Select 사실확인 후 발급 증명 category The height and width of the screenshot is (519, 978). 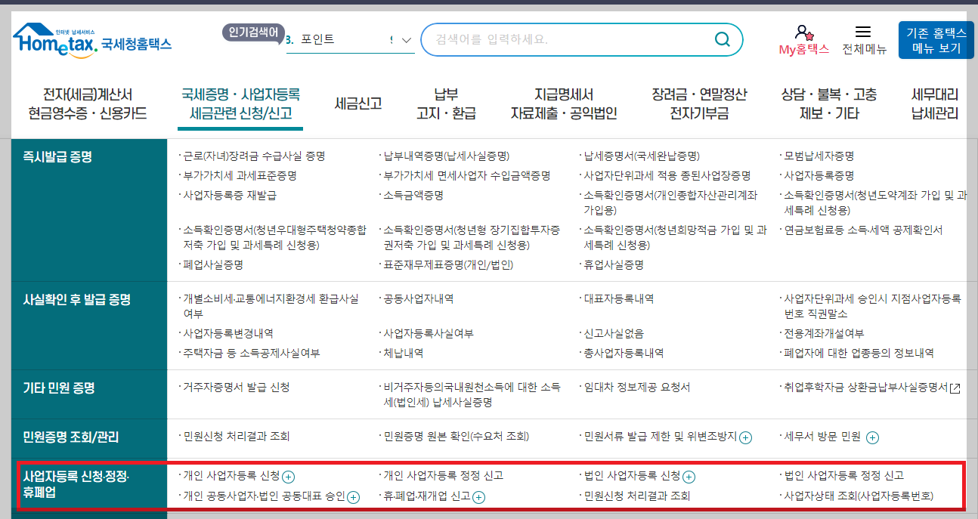[77, 300]
